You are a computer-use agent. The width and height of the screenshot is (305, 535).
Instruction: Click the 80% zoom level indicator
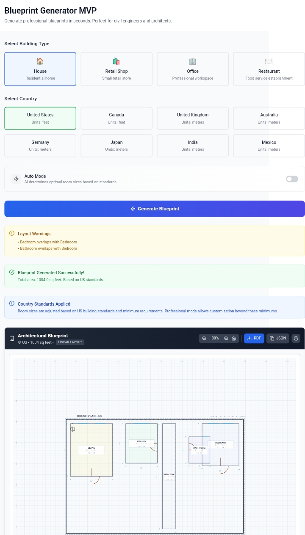(x=215, y=338)
